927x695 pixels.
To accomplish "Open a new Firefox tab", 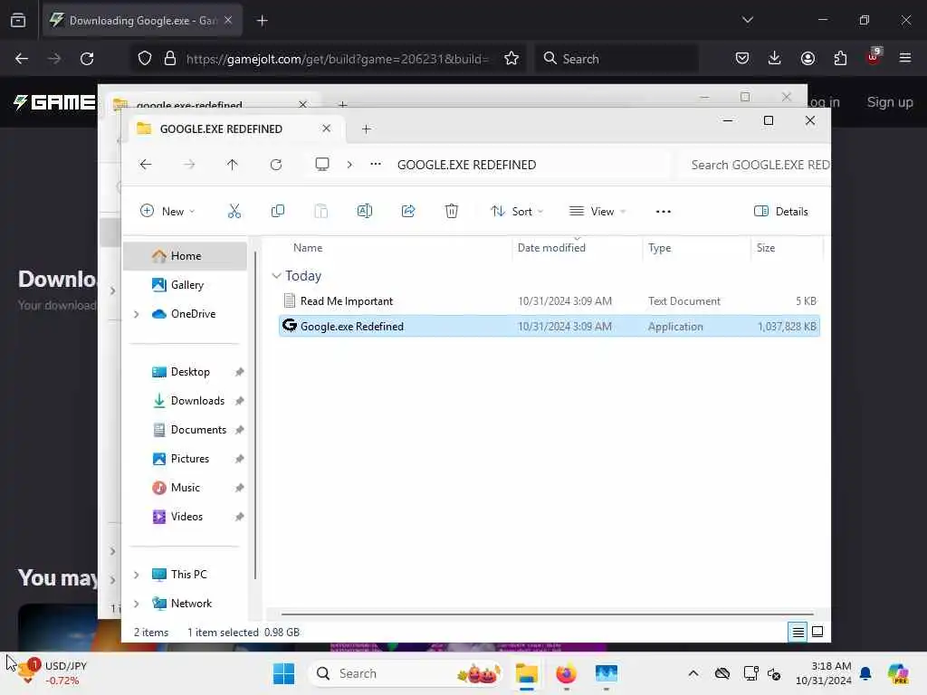I will 263,21.
